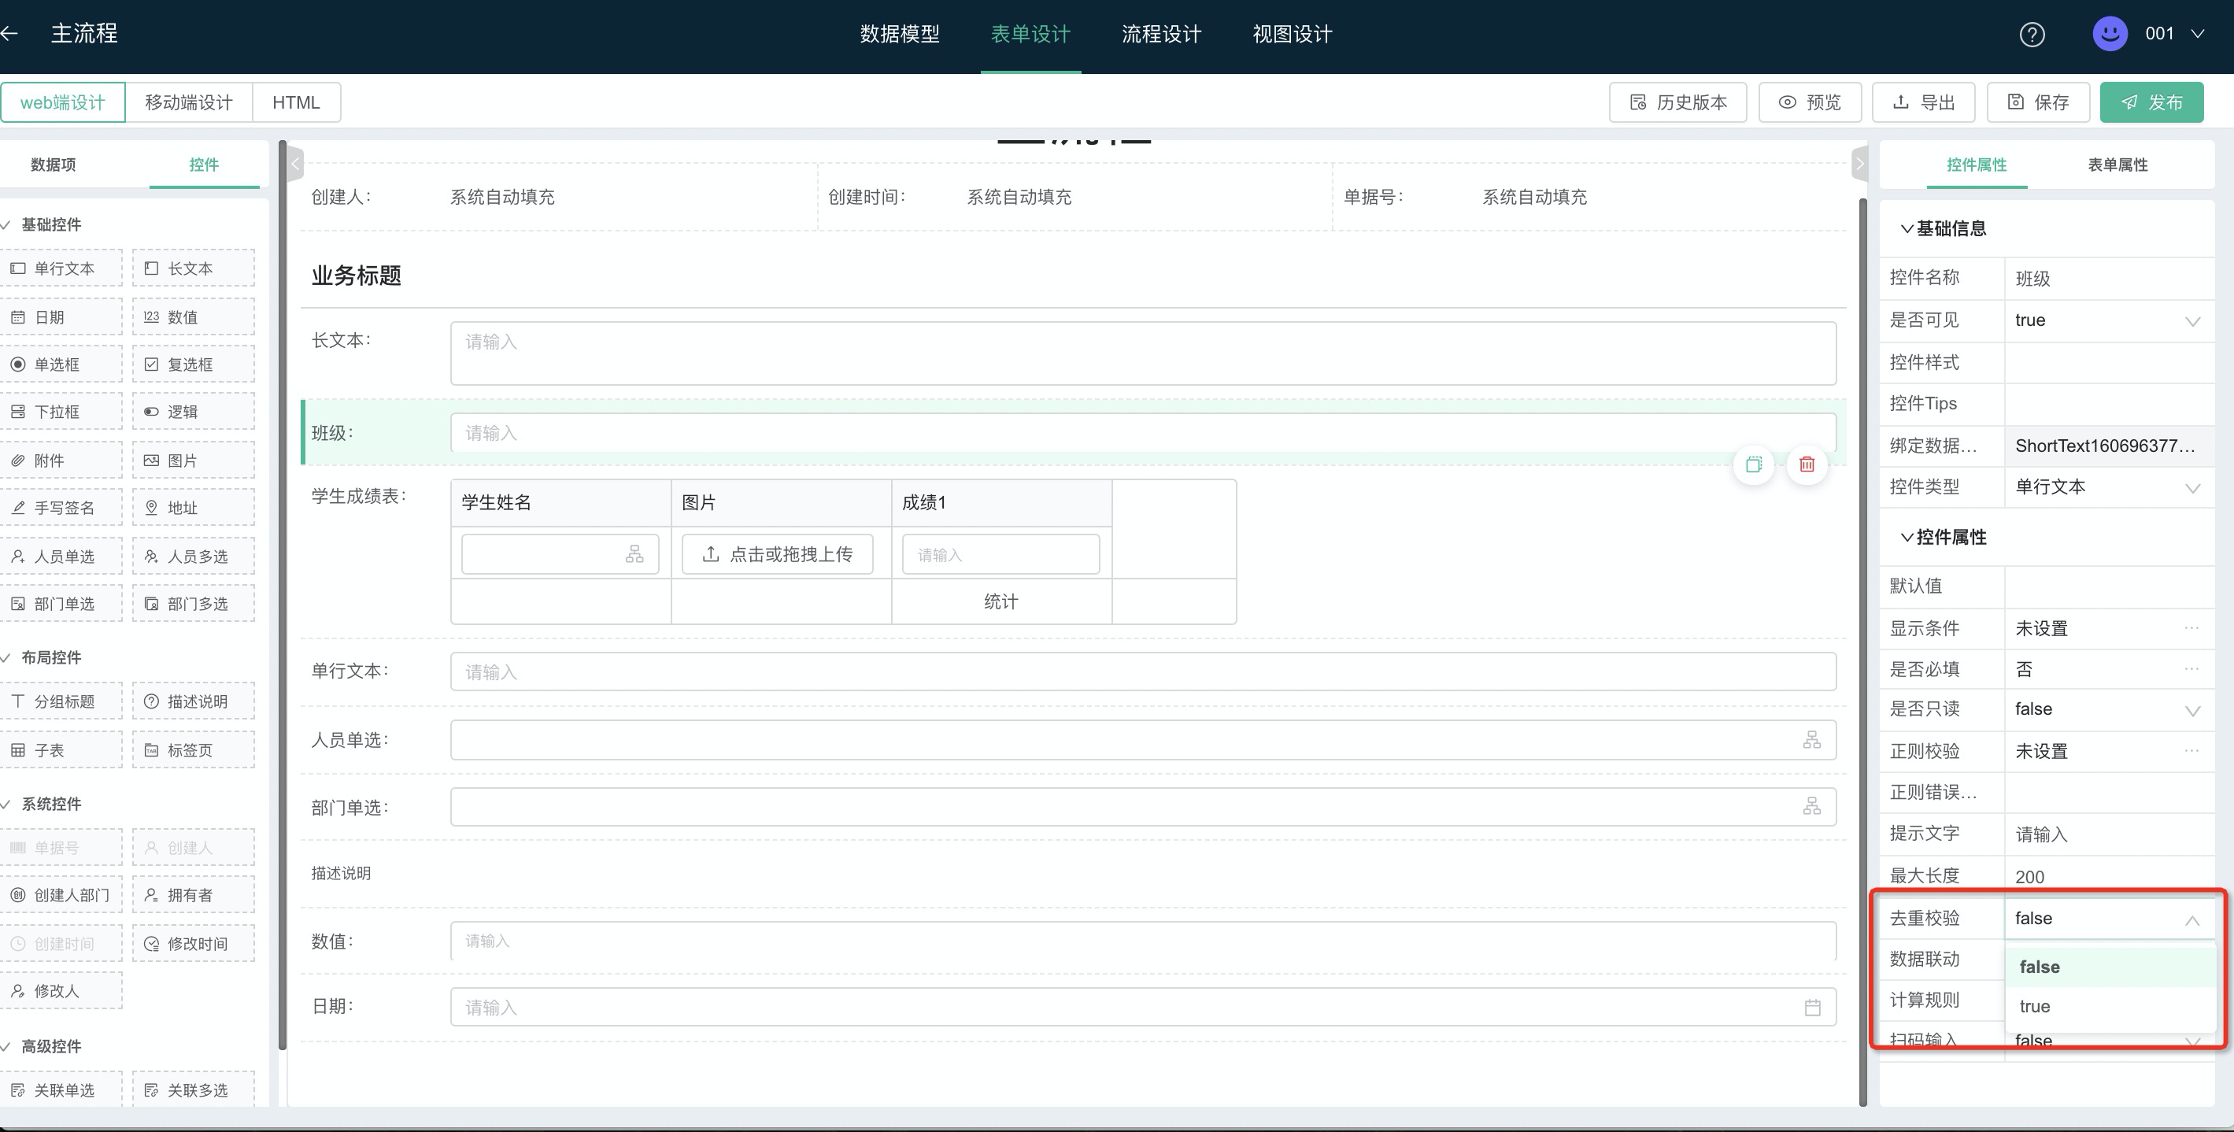Screen dimensions: 2234x1132
Task: Switch to 视图设计 tab
Action: (1293, 34)
